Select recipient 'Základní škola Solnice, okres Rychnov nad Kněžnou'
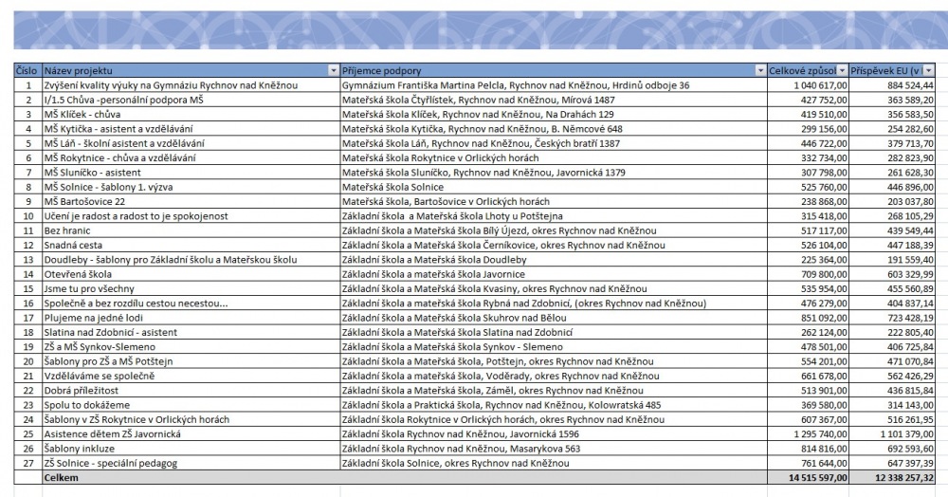Image resolution: width=948 pixels, height=497 pixels. click(x=554, y=463)
